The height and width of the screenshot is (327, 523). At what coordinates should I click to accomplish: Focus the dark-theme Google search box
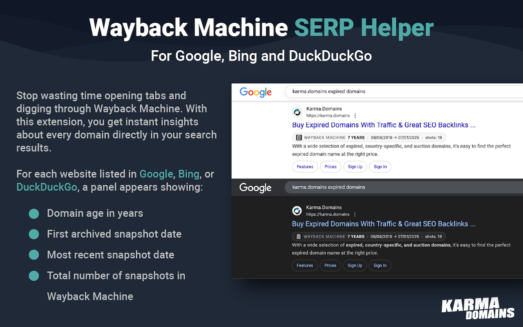(x=404, y=187)
